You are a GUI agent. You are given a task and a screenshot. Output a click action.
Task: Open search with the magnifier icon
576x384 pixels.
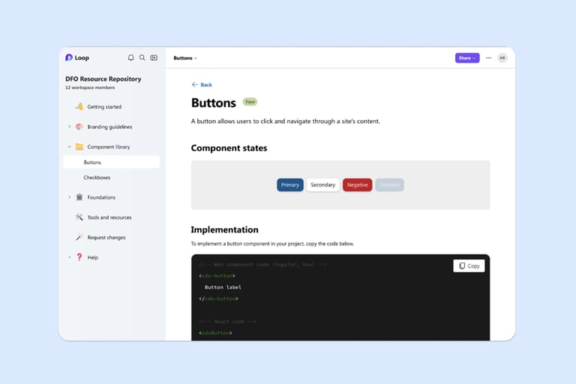(x=142, y=58)
